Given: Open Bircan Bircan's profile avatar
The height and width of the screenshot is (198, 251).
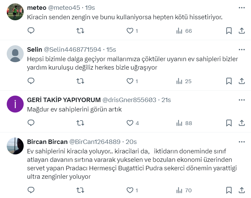Looking at the screenshot, I should pyautogui.click(x=15, y=146).
